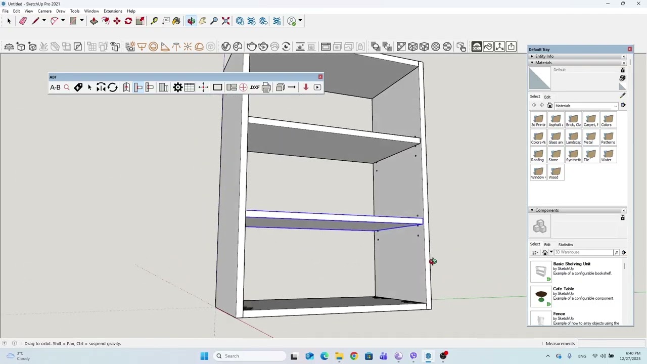Image resolution: width=647 pixels, height=364 pixels.
Task: Choose the Paint Bucket tool
Action: 176,21
